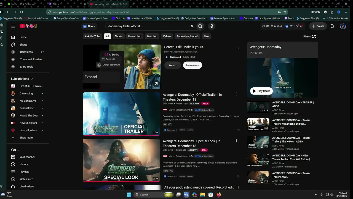353x199 pixels.
Task: Bookmark this page with the star icon
Action: coord(285,12)
